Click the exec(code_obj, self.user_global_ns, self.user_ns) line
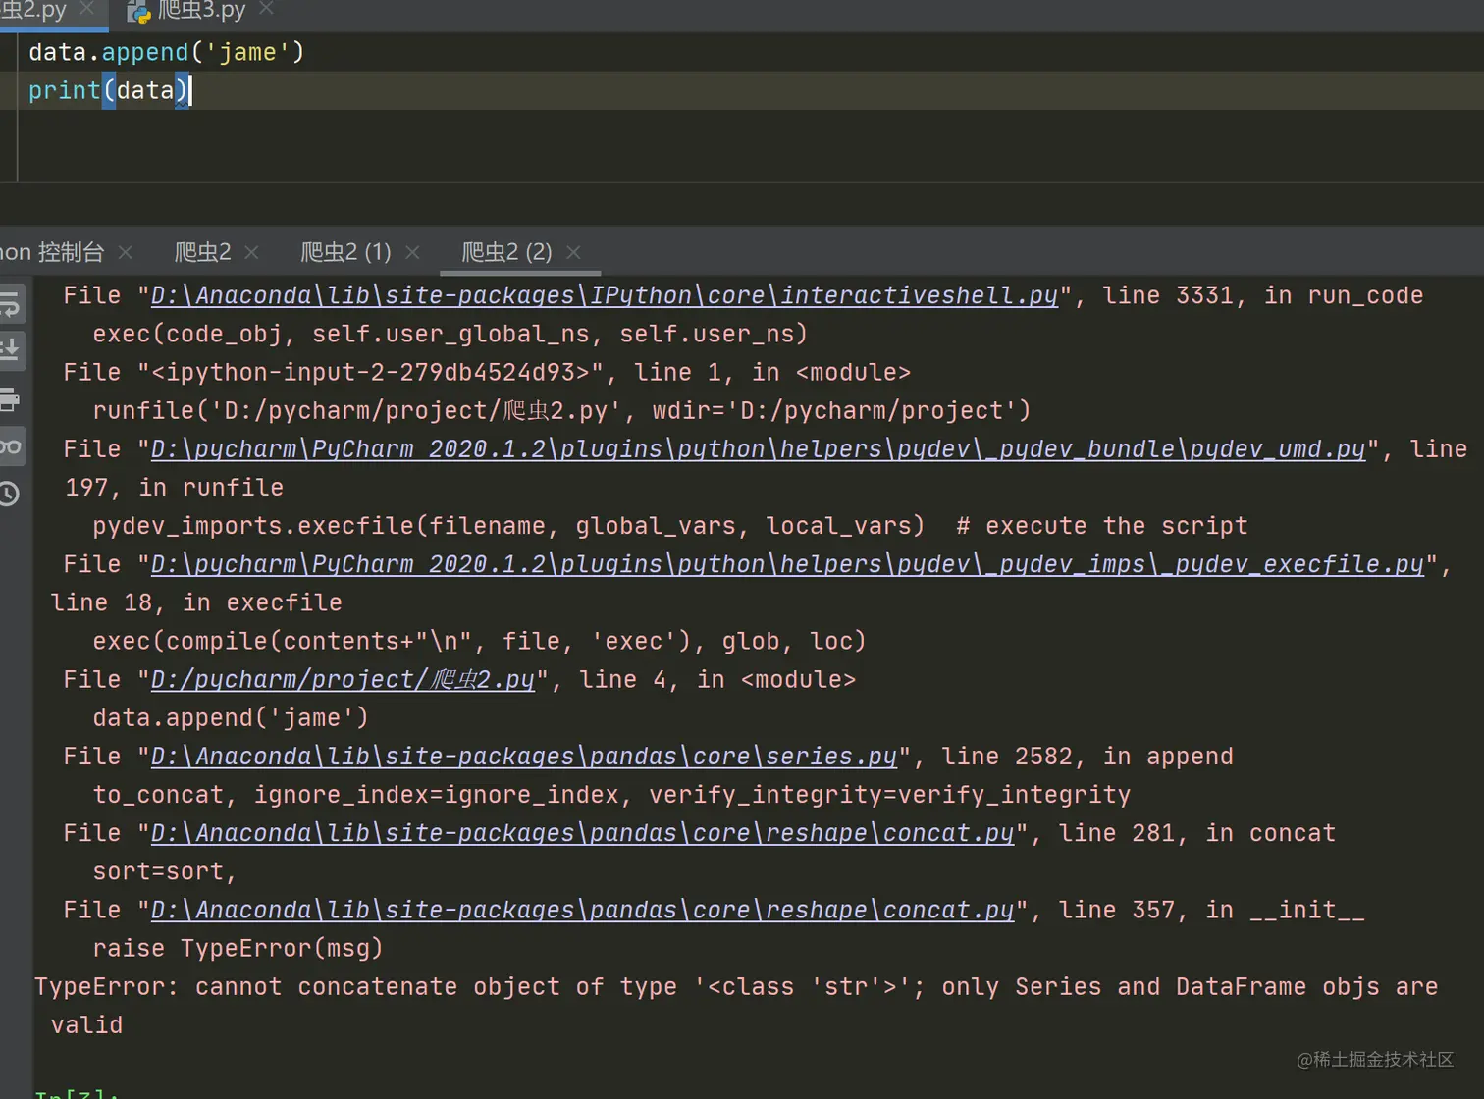The image size is (1484, 1099). (x=450, y=334)
